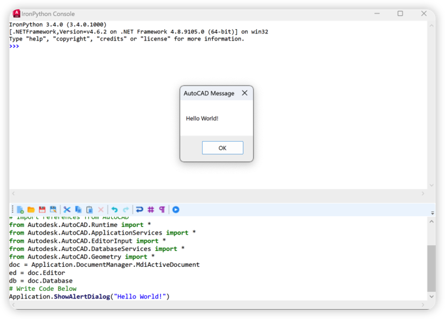
Task: Save the script using the red disk icon
Action: pyautogui.click(x=42, y=210)
